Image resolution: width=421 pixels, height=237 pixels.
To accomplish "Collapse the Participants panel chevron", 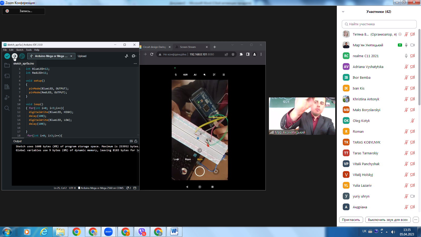I will pyautogui.click(x=343, y=12).
